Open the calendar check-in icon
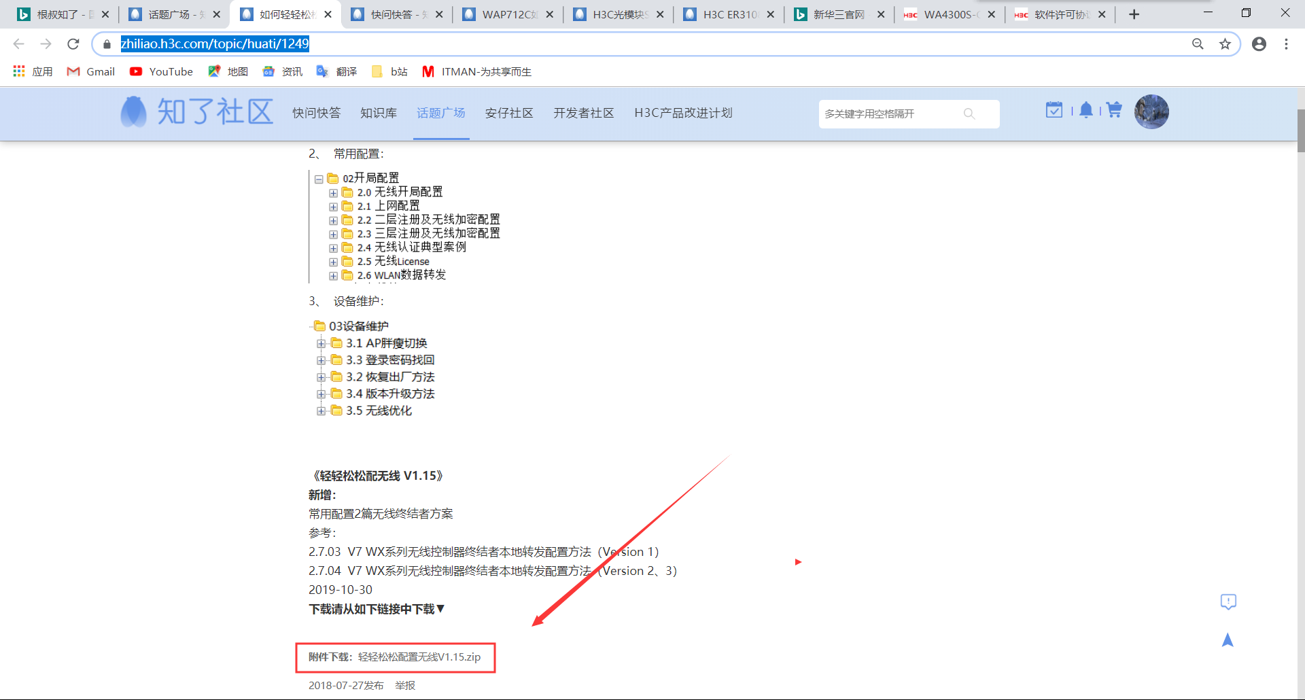Viewport: 1305px width, 700px height. point(1054,109)
